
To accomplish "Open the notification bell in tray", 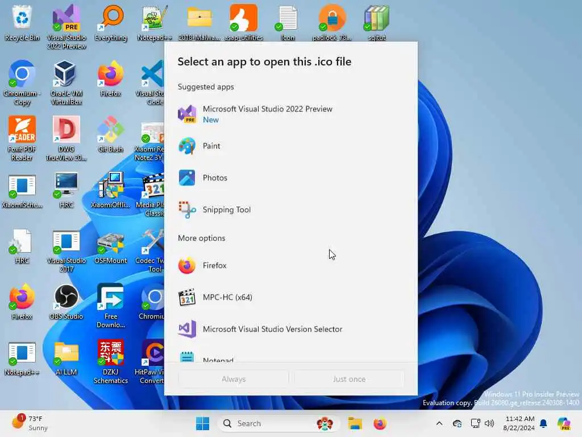I will (543, 423).
